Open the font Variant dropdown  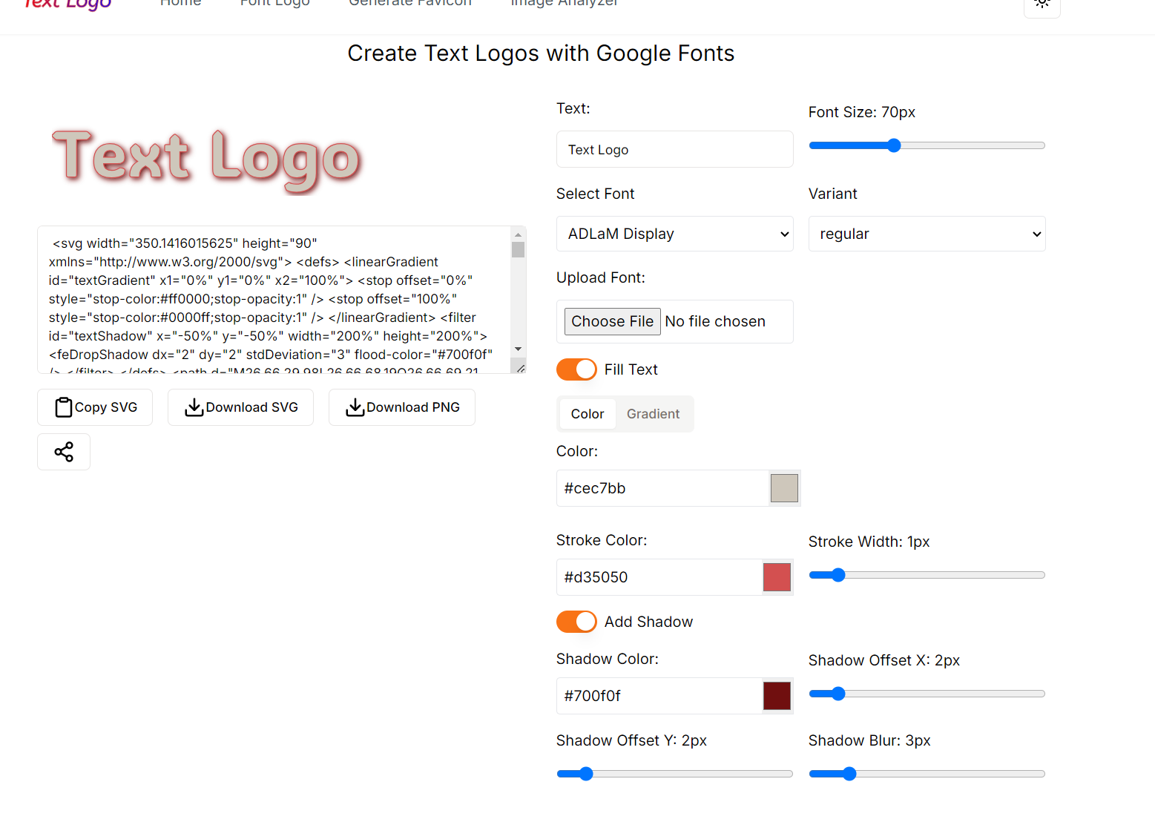tap(927, 234)
